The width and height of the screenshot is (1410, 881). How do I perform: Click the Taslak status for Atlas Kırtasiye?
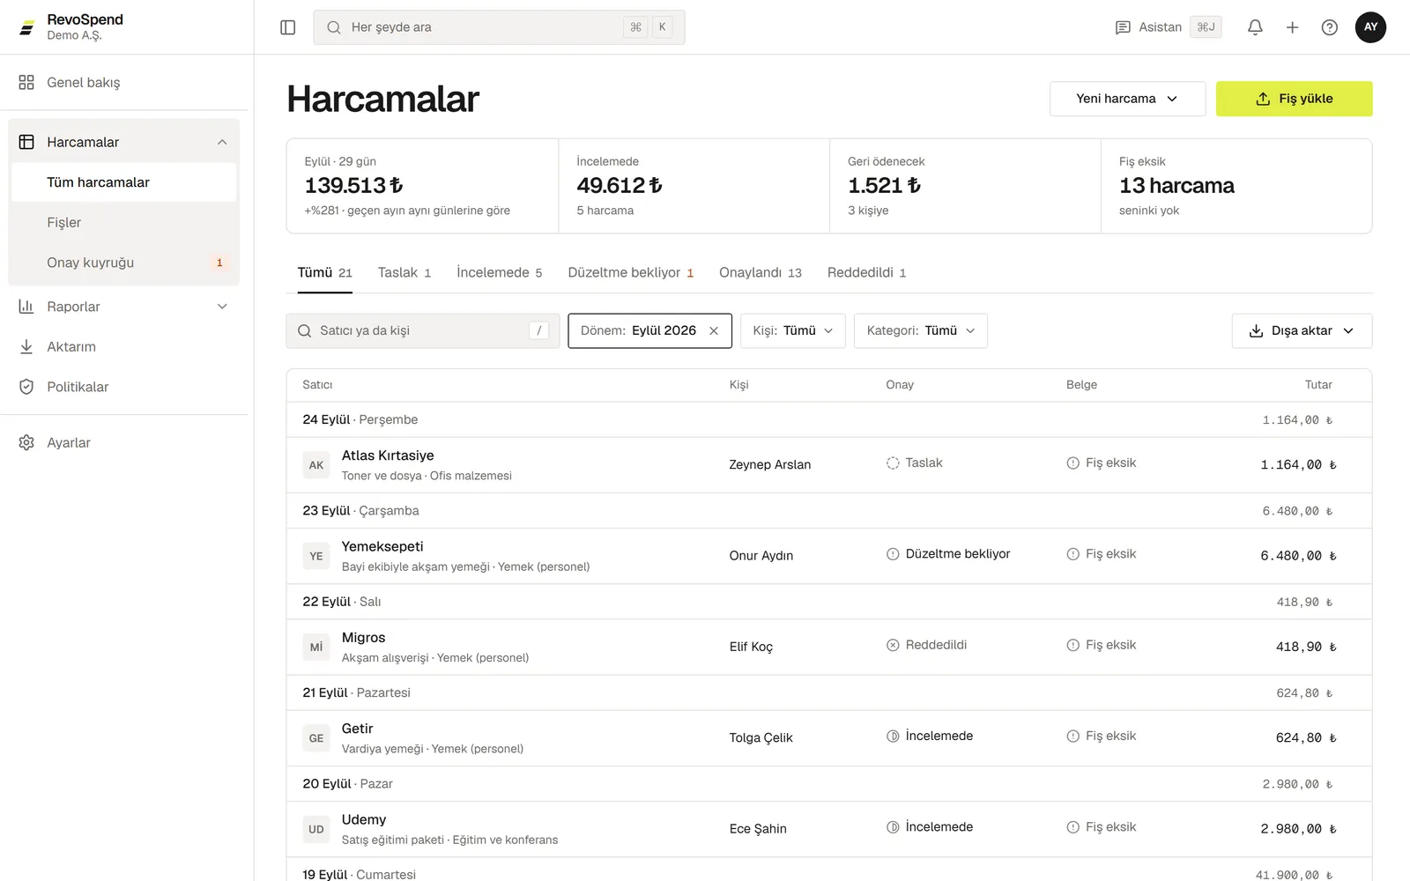[x=915, y=463]
